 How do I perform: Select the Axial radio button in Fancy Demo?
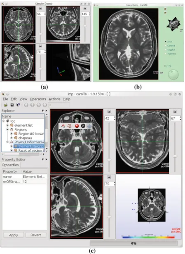click(x=166, y=42)
